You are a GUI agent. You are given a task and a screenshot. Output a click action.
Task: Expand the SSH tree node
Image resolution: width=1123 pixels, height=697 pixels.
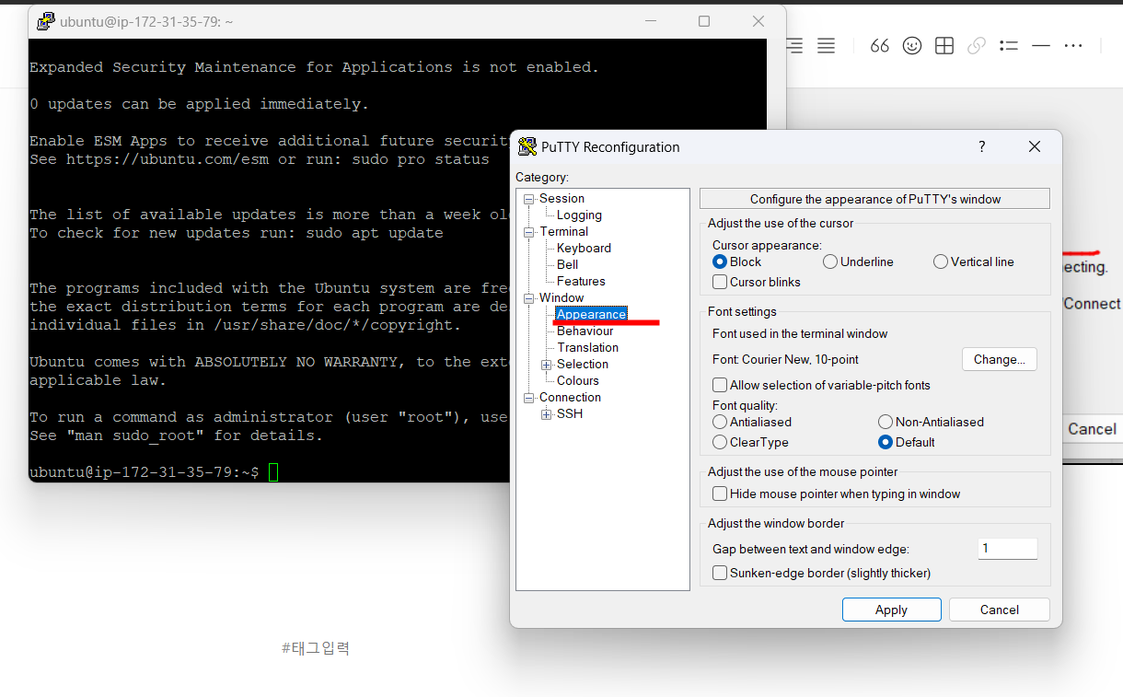click(x=547, y=413)
